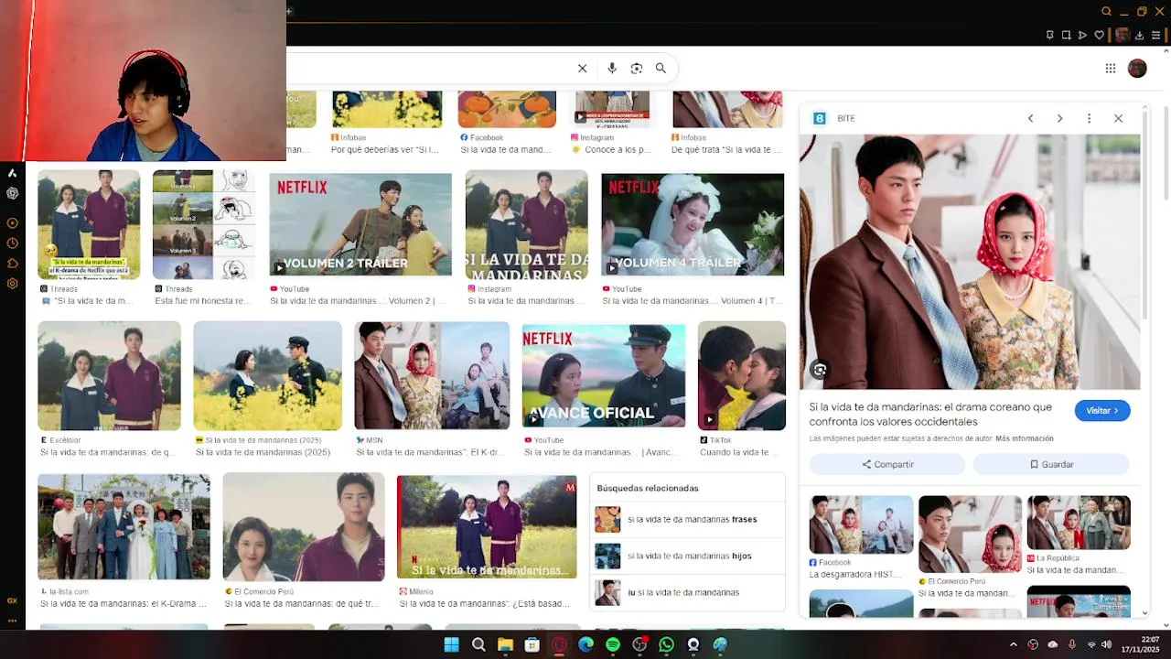Open the downloads icon in the Opera toolbar
The width and height of the screenshot is (1171, 659).
tap(1140, 36)
